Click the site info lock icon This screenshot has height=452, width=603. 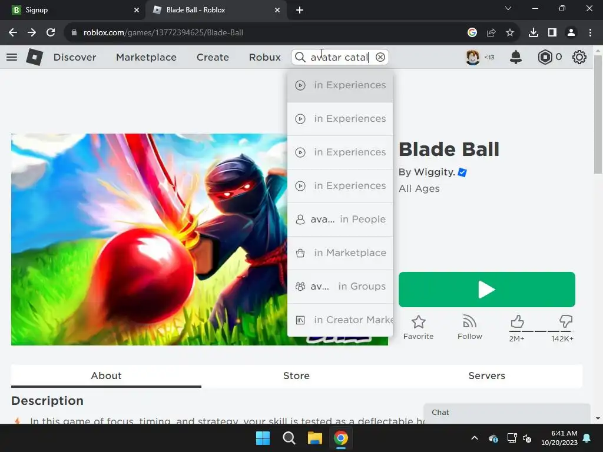(74, 33)
